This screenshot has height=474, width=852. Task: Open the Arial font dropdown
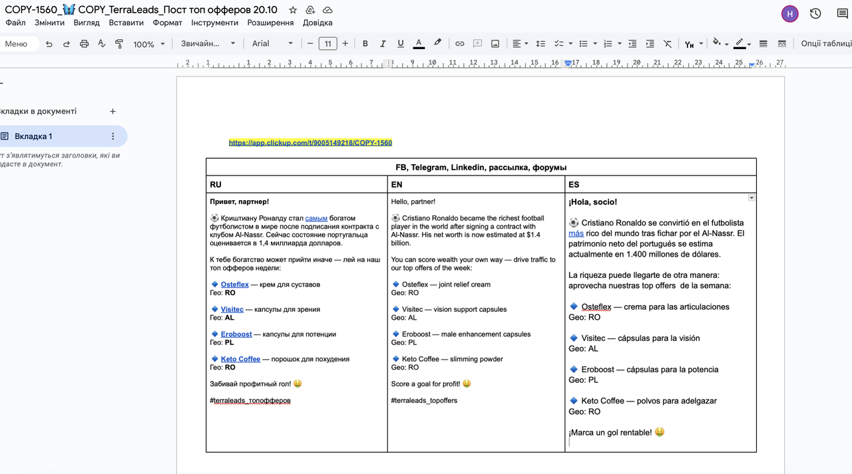coord(272,44)
